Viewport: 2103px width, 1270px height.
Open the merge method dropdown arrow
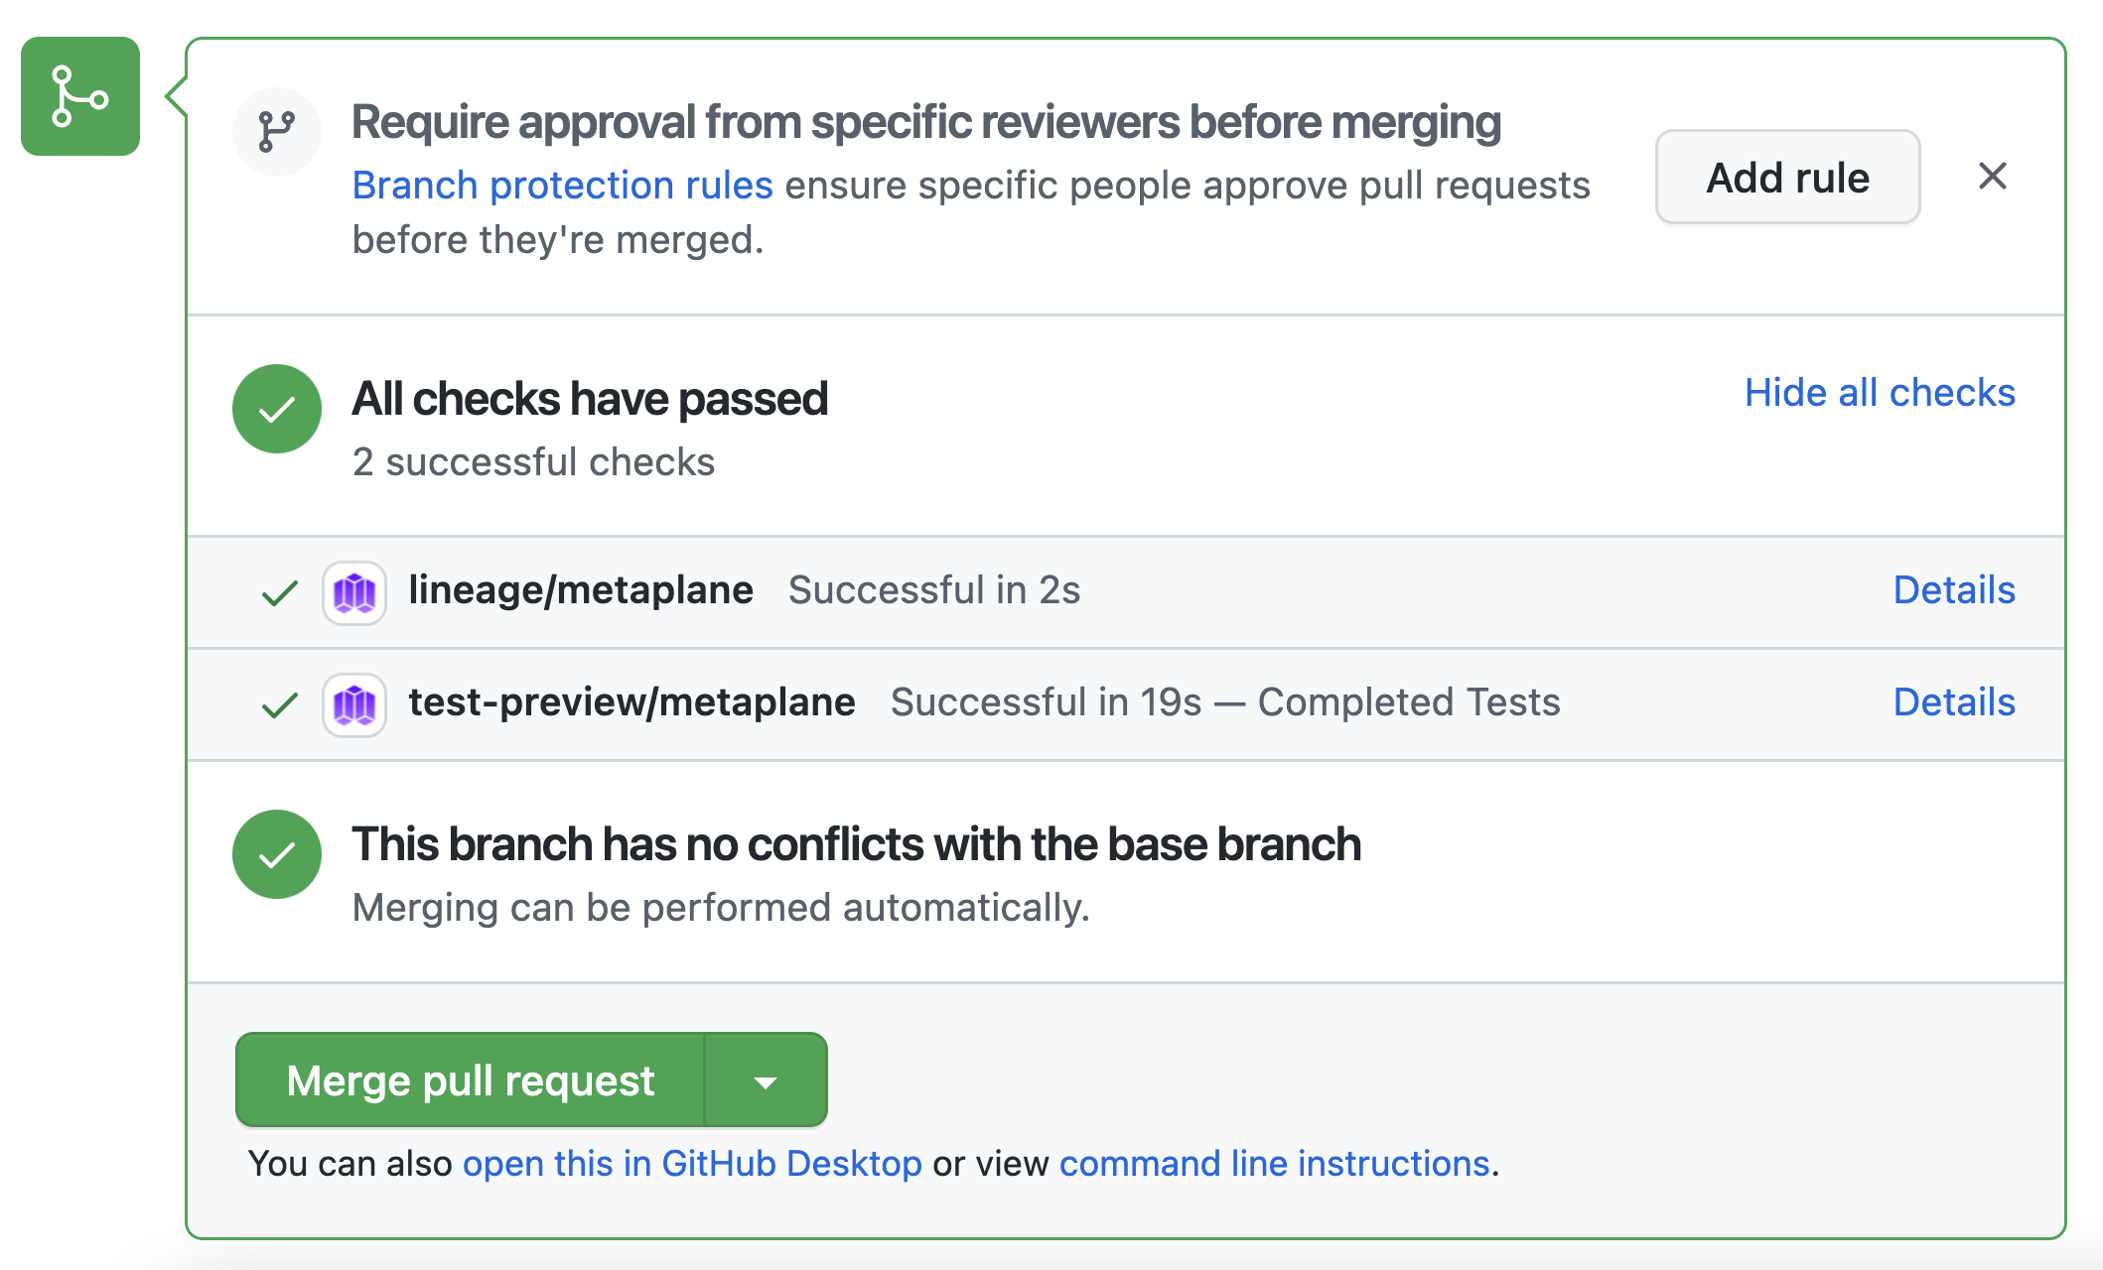[766, 1080]
